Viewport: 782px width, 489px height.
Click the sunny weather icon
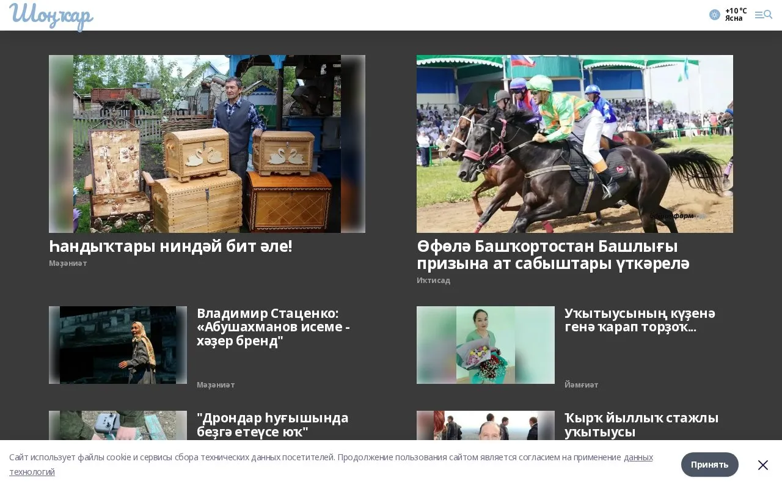click(x=715, y=15)
